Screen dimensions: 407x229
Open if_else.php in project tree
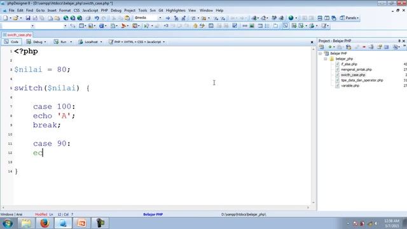[349, 64]
